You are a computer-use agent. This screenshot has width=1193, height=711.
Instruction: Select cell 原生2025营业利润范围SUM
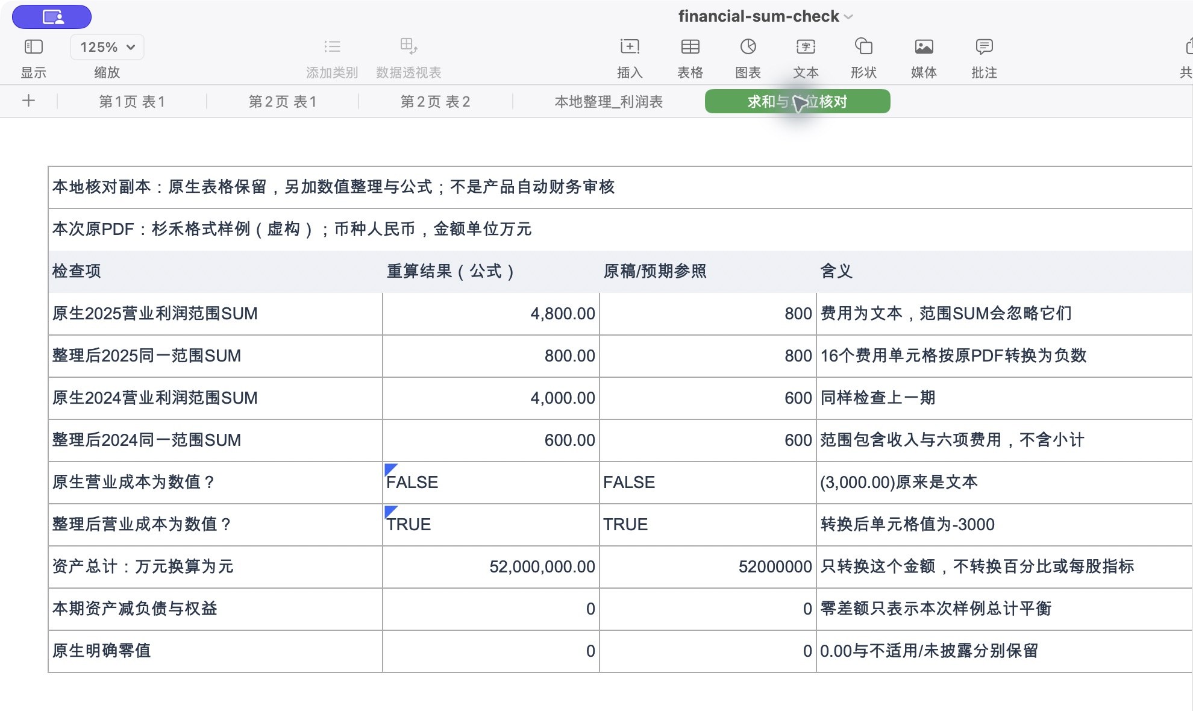tap(215, 314)
